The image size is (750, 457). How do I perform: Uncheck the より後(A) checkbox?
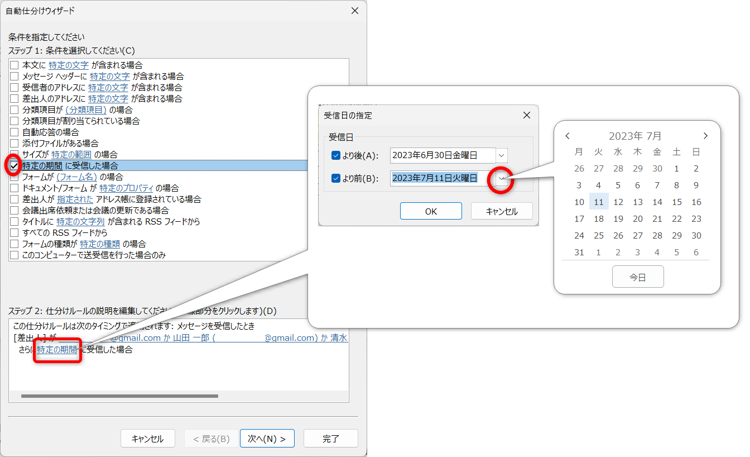[x=336, y=155]
